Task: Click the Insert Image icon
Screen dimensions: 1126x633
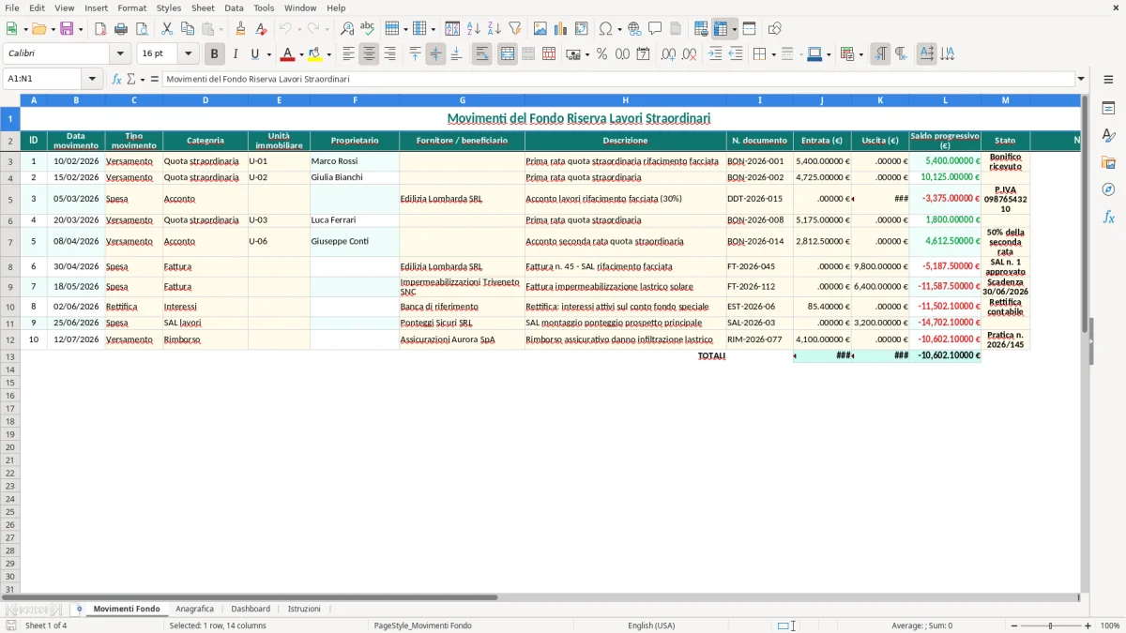Action: [x=540, y=29]
